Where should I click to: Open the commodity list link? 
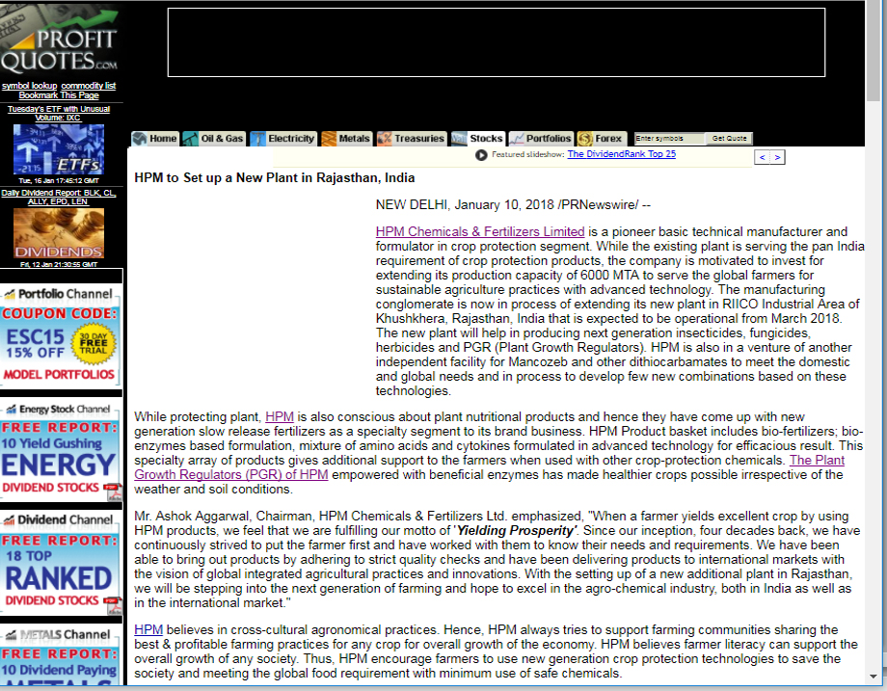click(89, 86)
